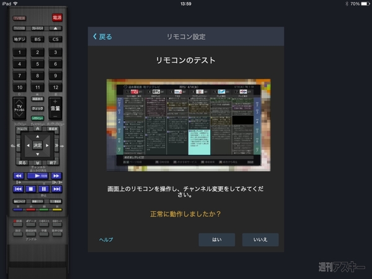Tap the double-right chevron skip button
The height and width of the screenshot is (279, 372).
coord(56,145)
